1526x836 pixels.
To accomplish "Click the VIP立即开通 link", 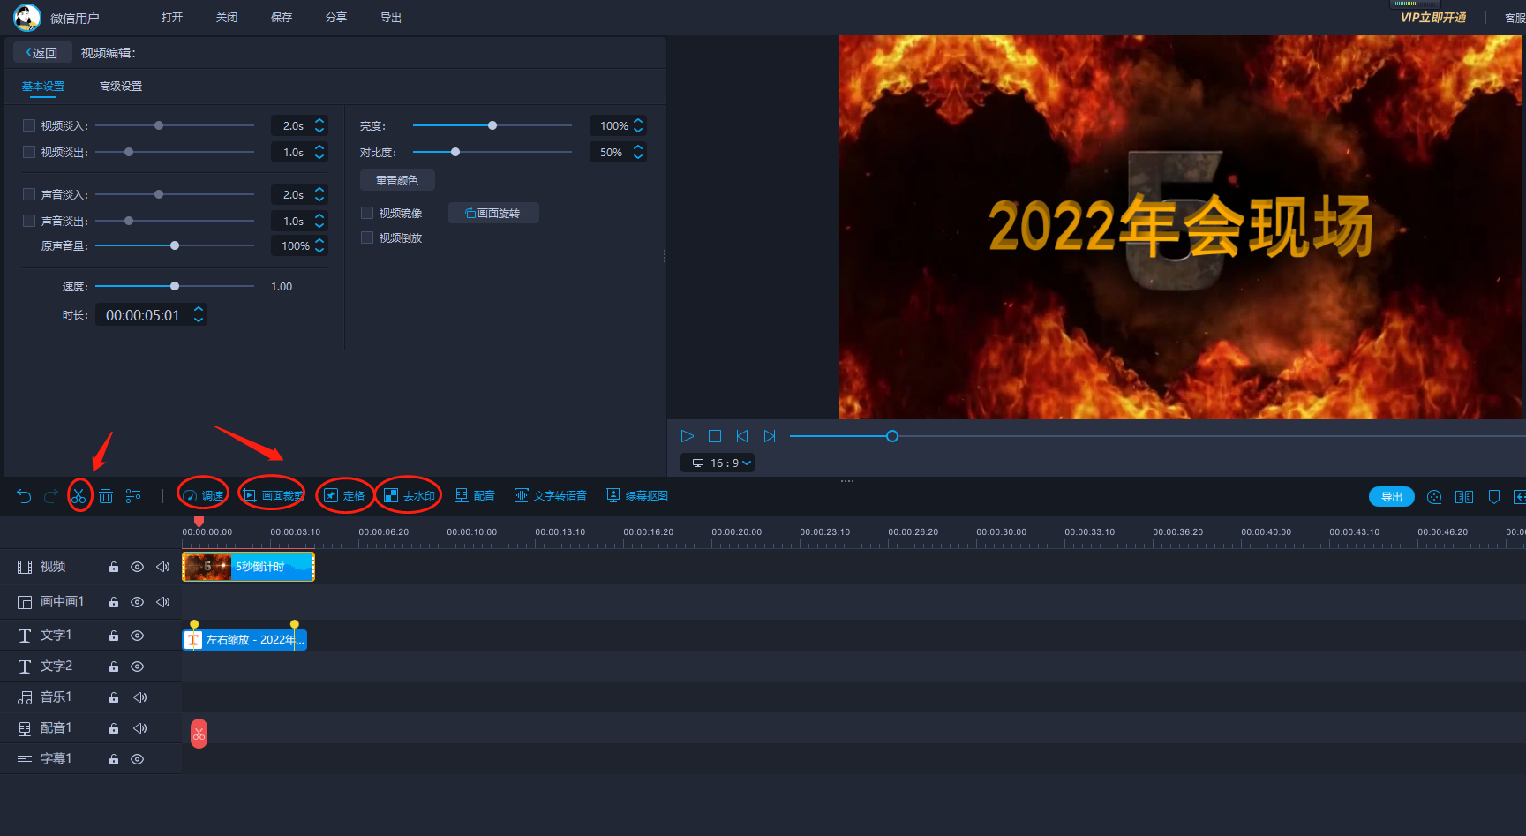I will [1433, 17].
